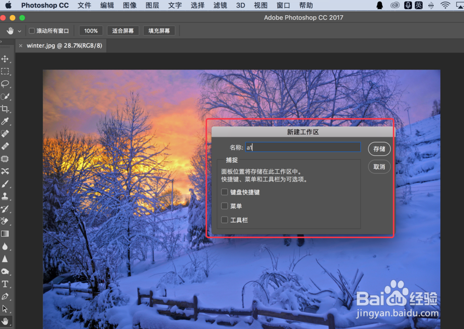Screen dimensions: 464x329
Task: Select the Eyedropper tool
Action: coord(6,121)
